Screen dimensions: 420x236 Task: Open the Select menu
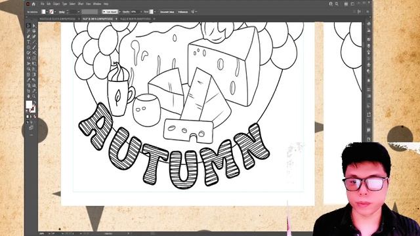click(x=72, y=4)
